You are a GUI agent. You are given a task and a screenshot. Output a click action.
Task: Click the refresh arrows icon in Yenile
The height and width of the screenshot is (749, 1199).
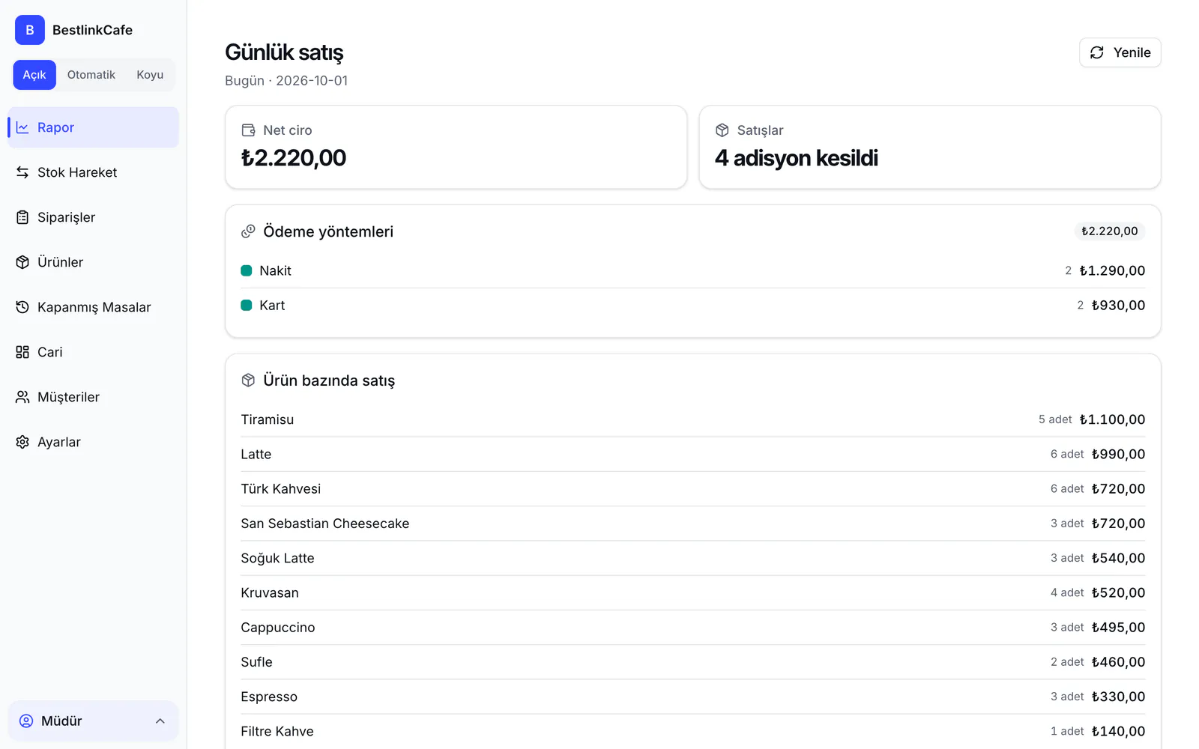(1097, 52)
